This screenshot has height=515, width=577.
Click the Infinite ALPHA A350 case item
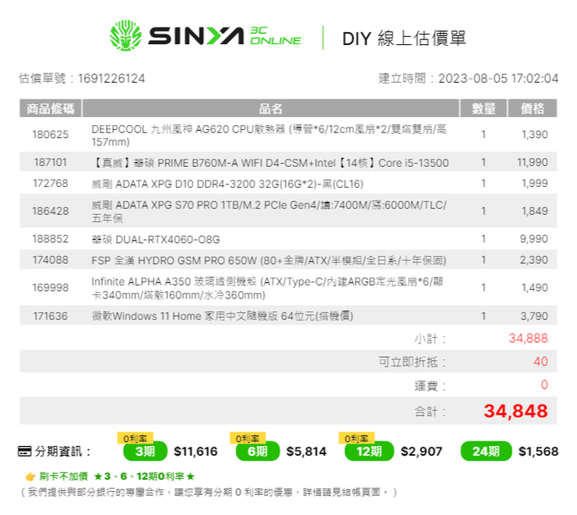[x=267, y=288]
